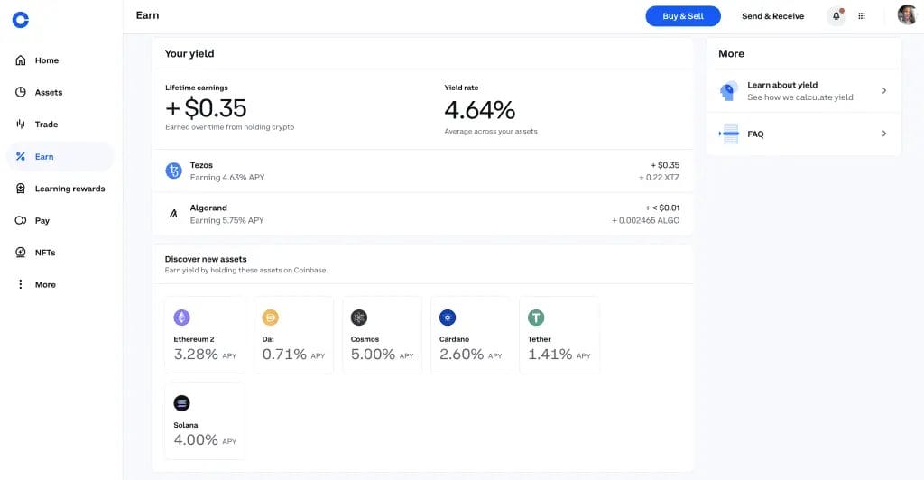Click 'Earning 5.75% APY' text

[226, 220]
